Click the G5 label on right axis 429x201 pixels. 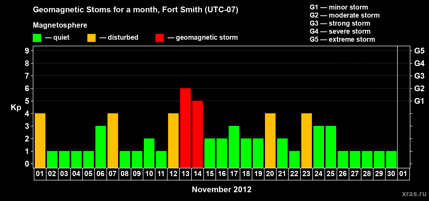419,51
